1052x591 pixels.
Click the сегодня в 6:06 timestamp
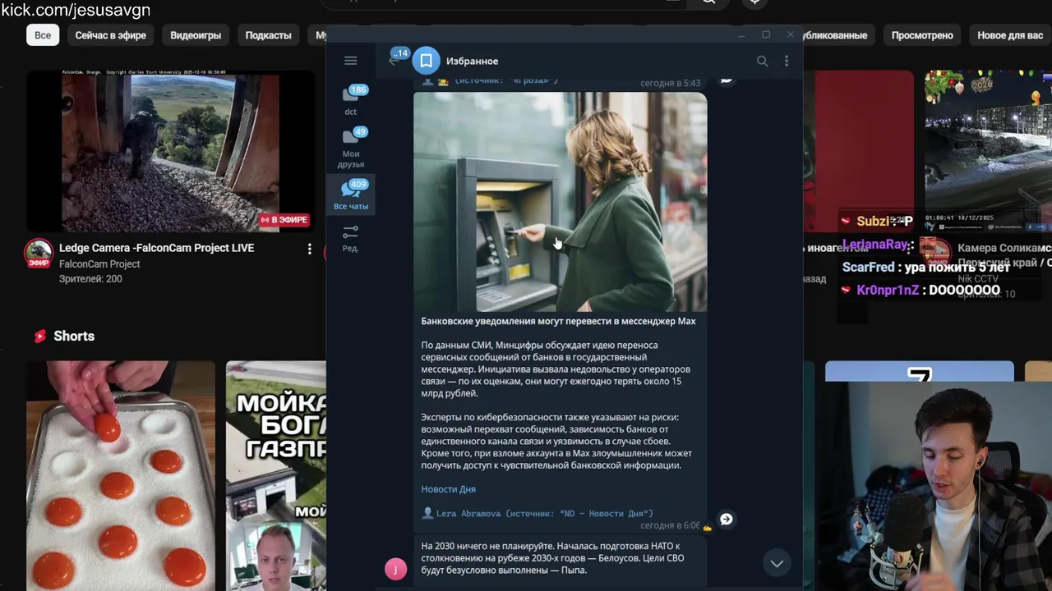pos(670,525)
